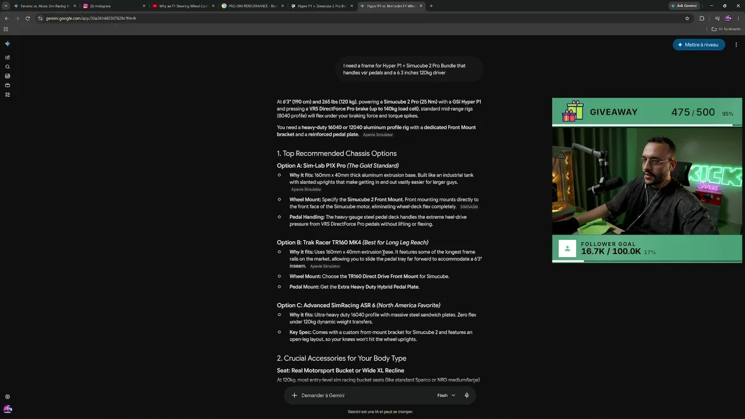Bookmark this page with the star icon

(x=687, y=18)
